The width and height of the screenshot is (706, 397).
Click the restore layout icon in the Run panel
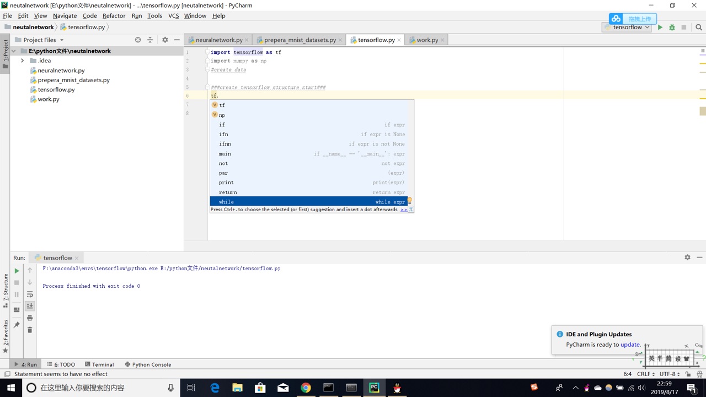pos(17,309)
